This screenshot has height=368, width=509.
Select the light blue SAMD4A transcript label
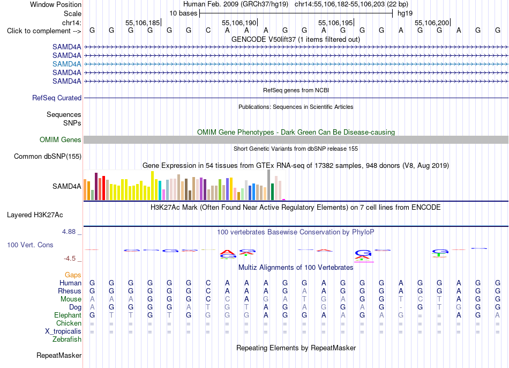(x=67, y=64)
